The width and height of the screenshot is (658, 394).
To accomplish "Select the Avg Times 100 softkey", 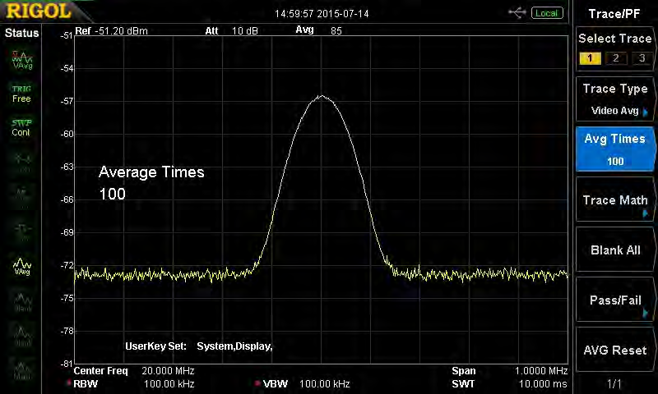I will (614, 149).
